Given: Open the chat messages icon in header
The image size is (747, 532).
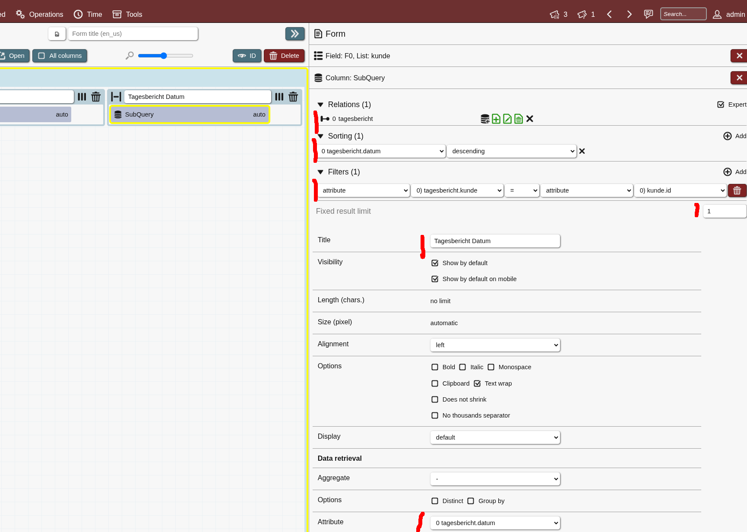Looking at the screenshot, I should (648, 14).
